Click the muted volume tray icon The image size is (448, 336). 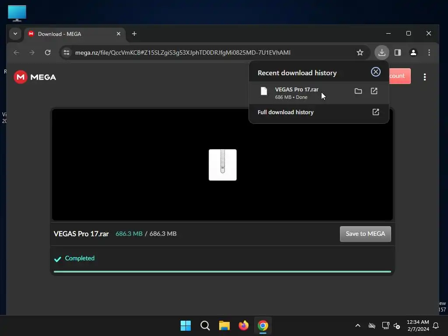(397, 325)
